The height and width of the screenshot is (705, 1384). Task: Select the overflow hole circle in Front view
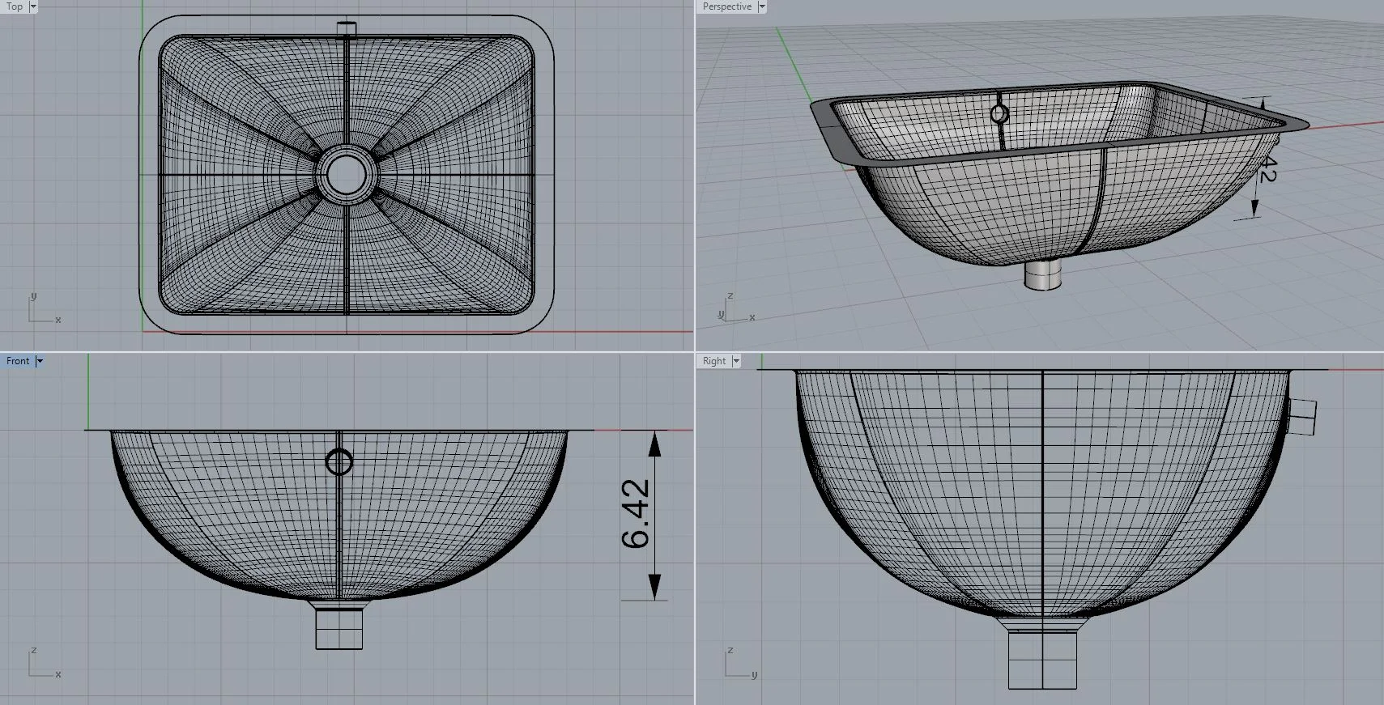(339, 462)
